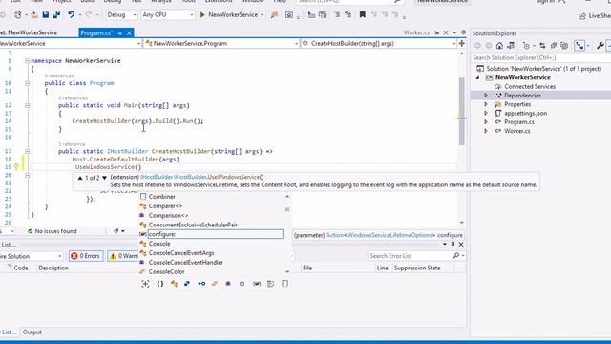The image size is (611, 344).
Task: Pin the Error List panel
Action: pos(453,245)
